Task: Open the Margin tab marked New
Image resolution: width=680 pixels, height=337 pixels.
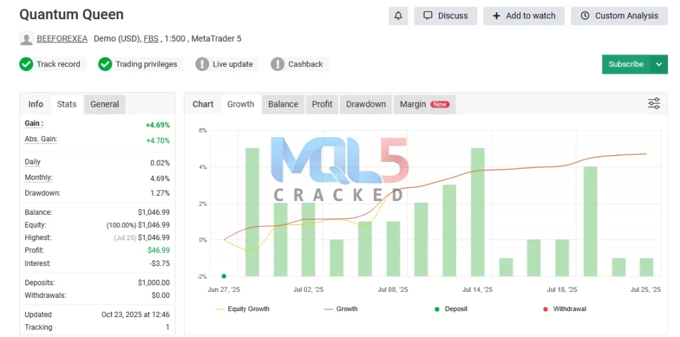Action: (x=423, y=104)
